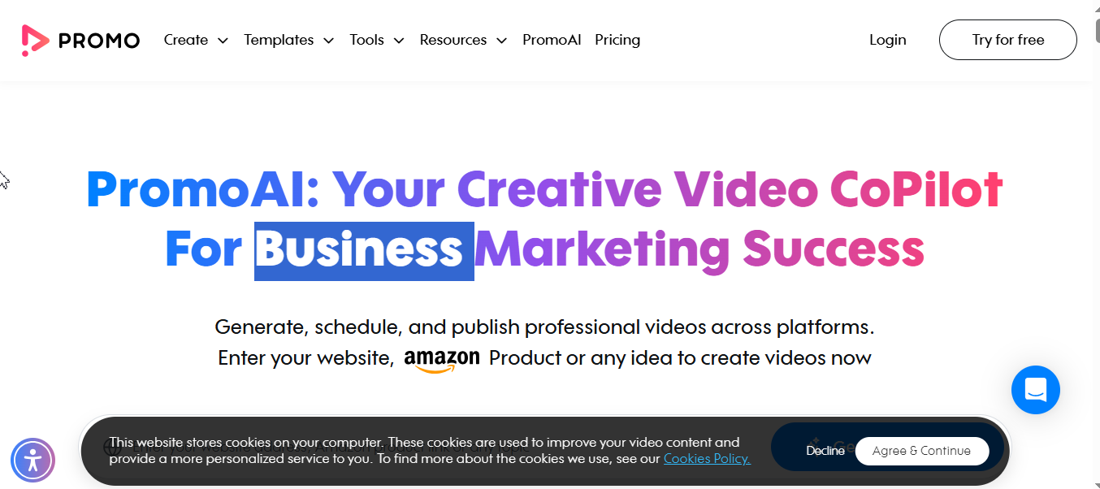Expand the Resources dropdown chevron

pos(501,41)
